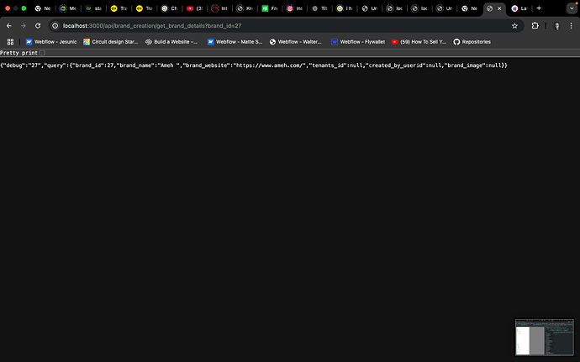Switch to the 'La' tab
This screenshot has width=580, height=362.
tap(519, 8)
